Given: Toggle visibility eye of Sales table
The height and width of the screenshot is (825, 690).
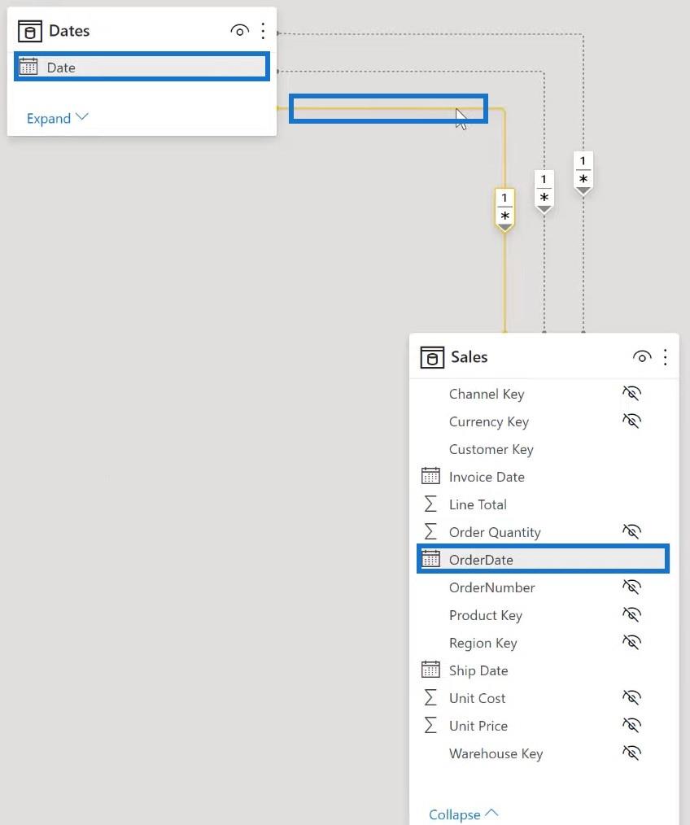Looking at the screenshot, I should tap(641, 356).
